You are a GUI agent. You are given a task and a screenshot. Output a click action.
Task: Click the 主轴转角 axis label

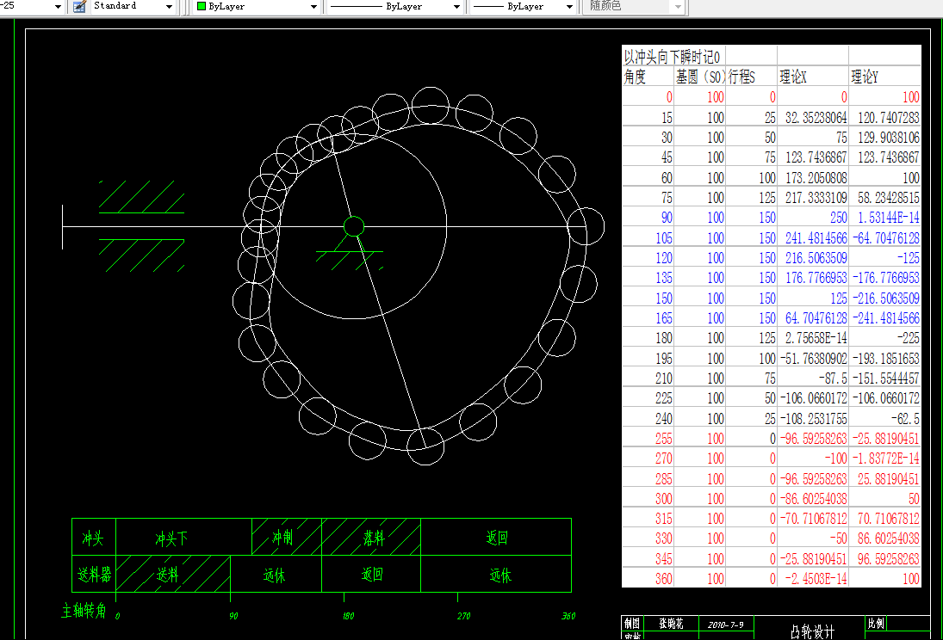point(84,611)
